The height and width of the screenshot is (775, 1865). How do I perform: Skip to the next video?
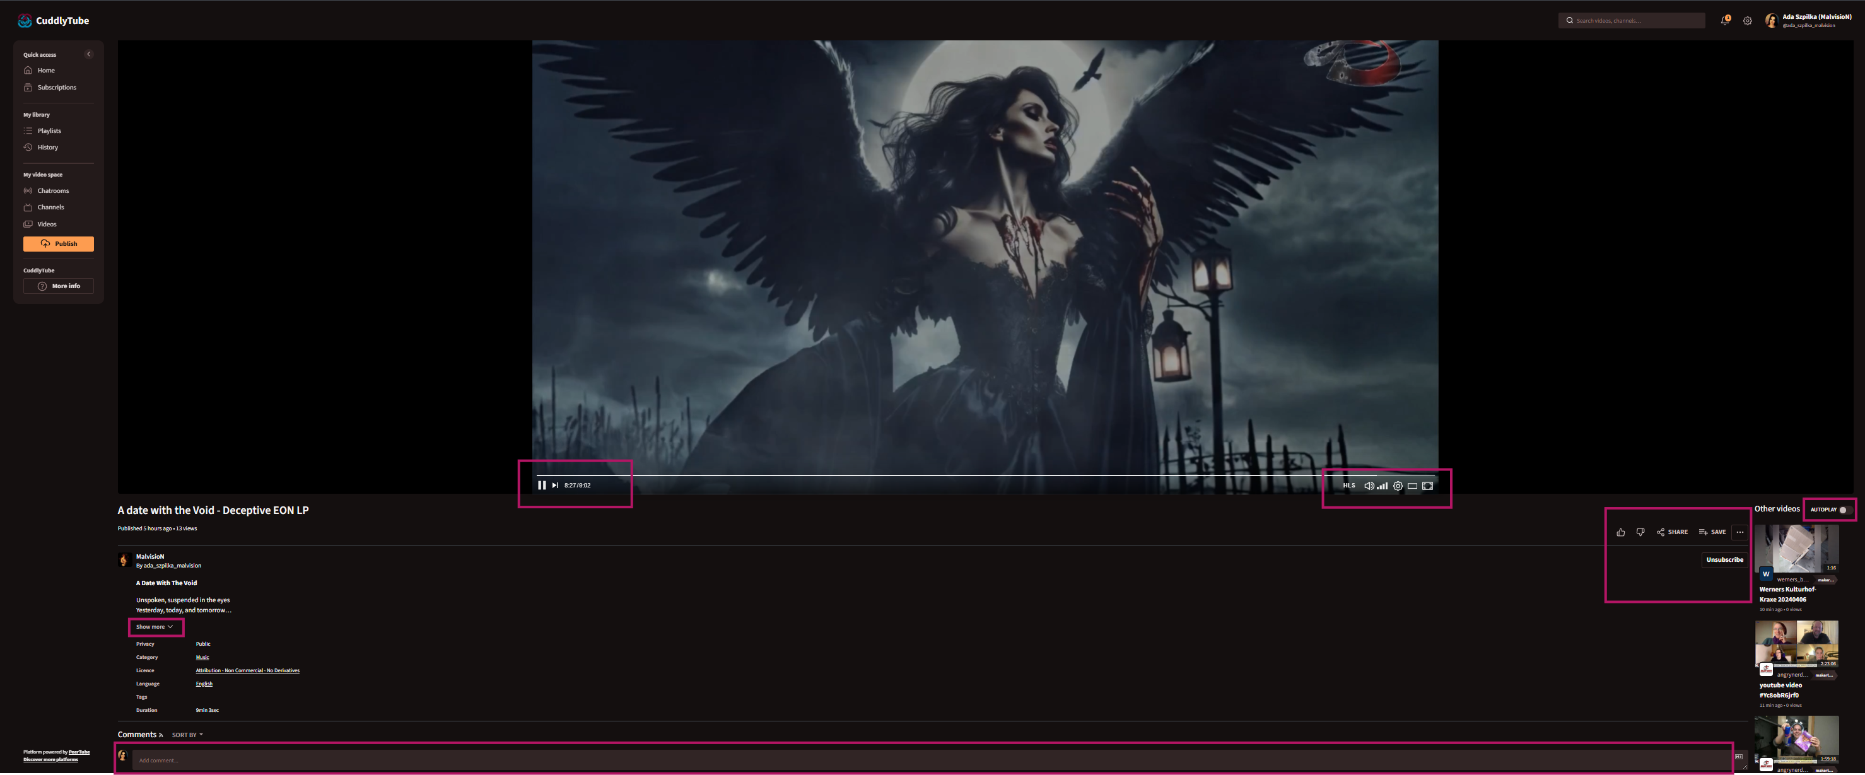[555, 486]
